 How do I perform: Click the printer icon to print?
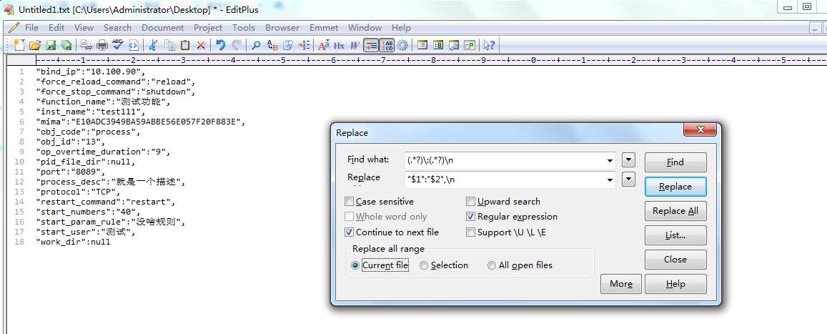click(x=102, y=45)
